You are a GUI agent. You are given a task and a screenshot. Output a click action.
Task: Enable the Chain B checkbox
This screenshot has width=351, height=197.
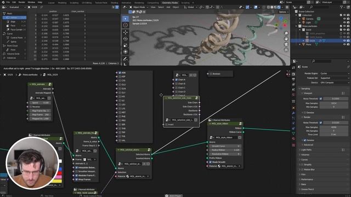177,84
